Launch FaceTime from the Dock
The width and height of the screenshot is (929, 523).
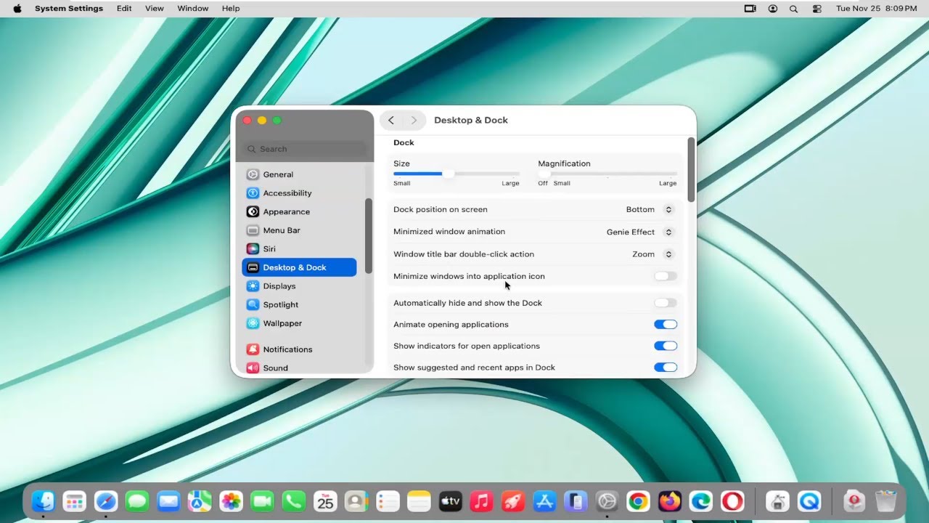coord(262,501)
